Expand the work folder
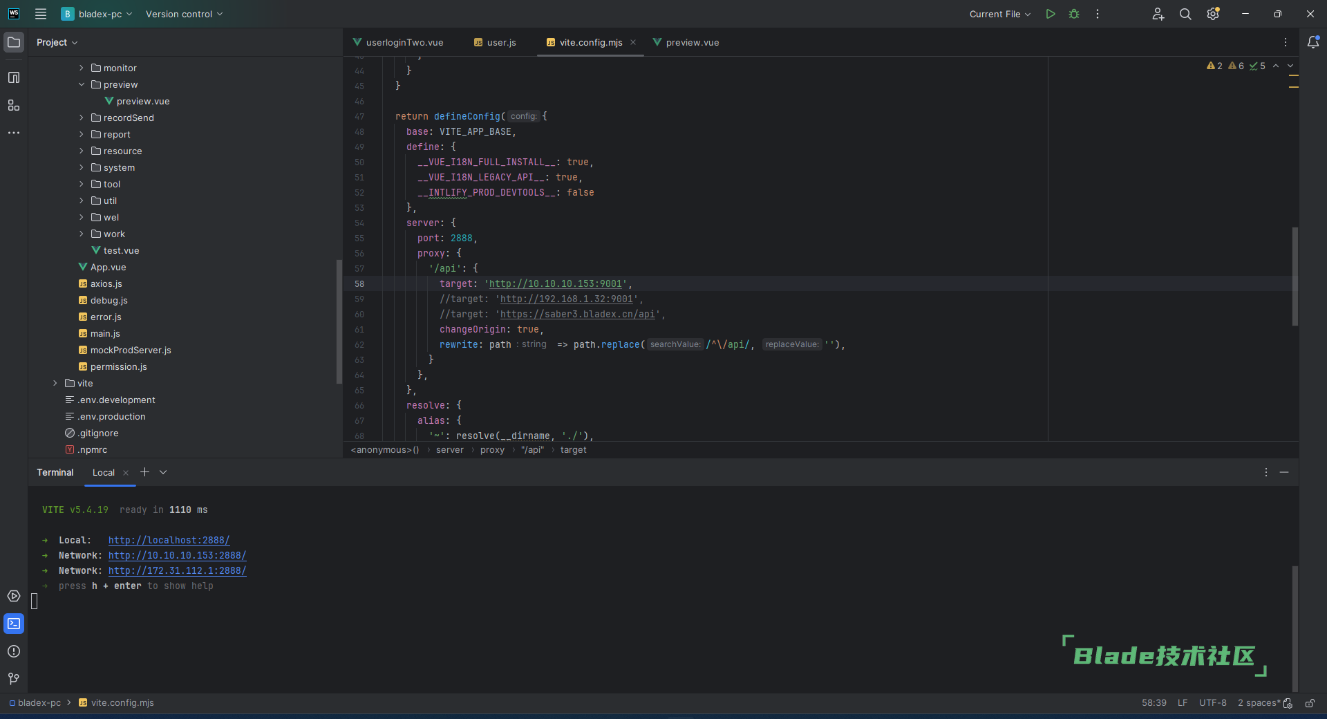The height and width of the screenshot is (719, 1327). coord(81,234)
